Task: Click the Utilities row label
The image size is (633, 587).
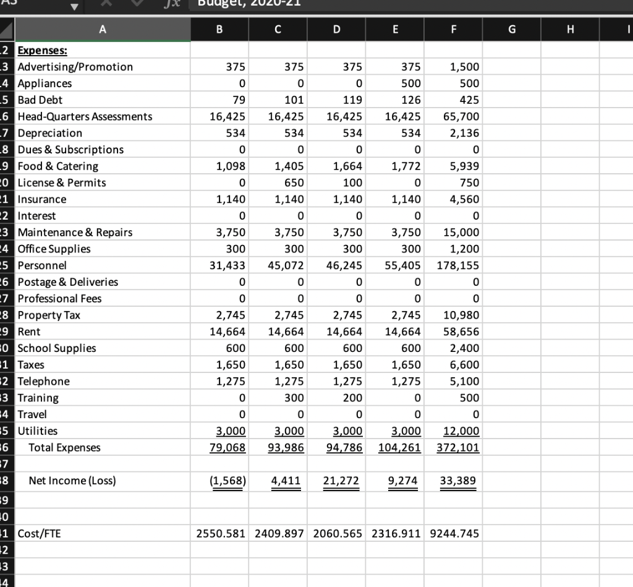Action: [x=39, y=431]
